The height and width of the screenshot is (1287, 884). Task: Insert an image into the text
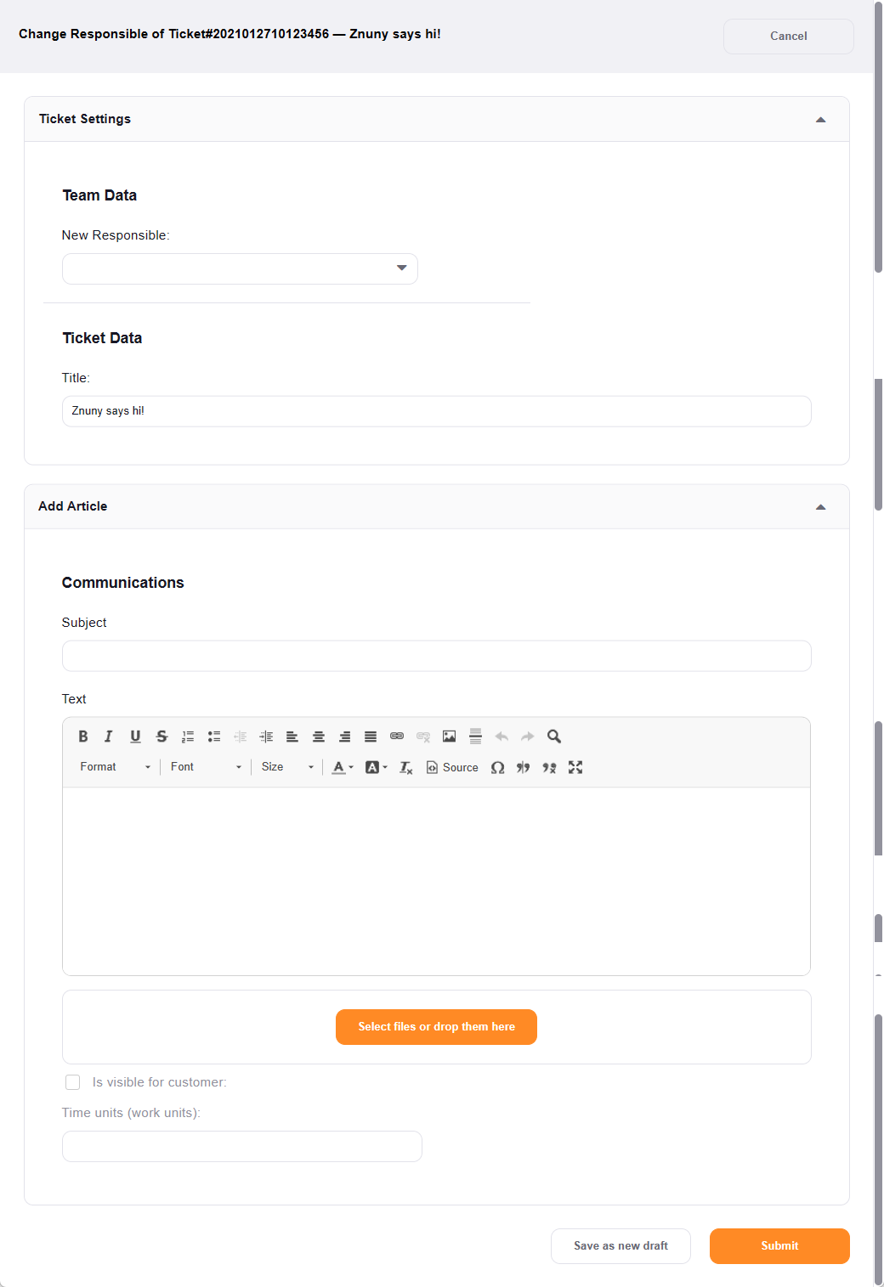[450, 737]
